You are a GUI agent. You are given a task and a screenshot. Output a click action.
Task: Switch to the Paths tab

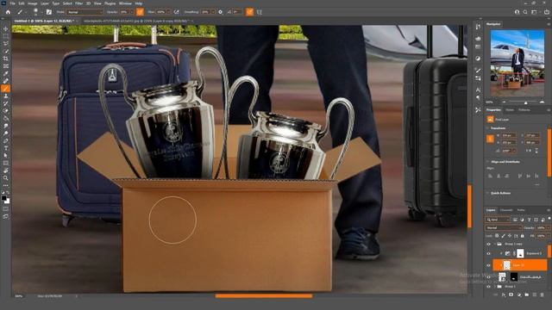[521, 210]
